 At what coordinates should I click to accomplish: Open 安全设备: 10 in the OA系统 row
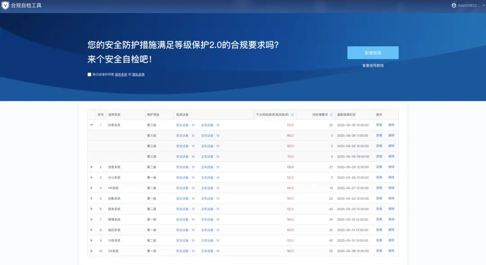pyautogui.click(x=185, y=251)
